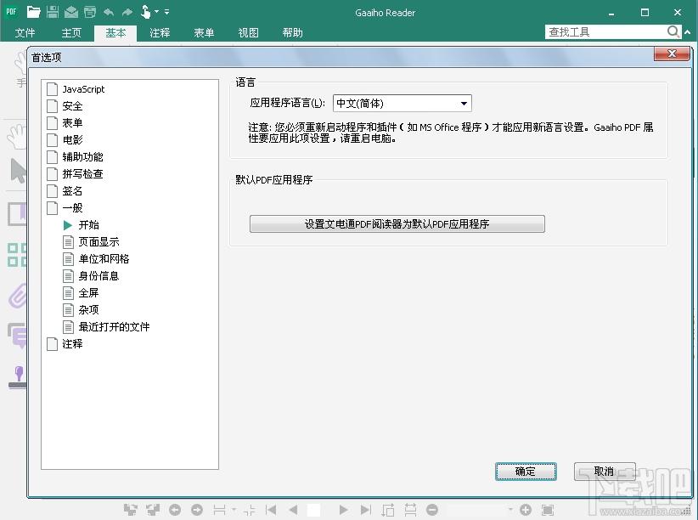Toggle touch mode hand icon
This screenshot has height=520, width=698.
point(145,12)
